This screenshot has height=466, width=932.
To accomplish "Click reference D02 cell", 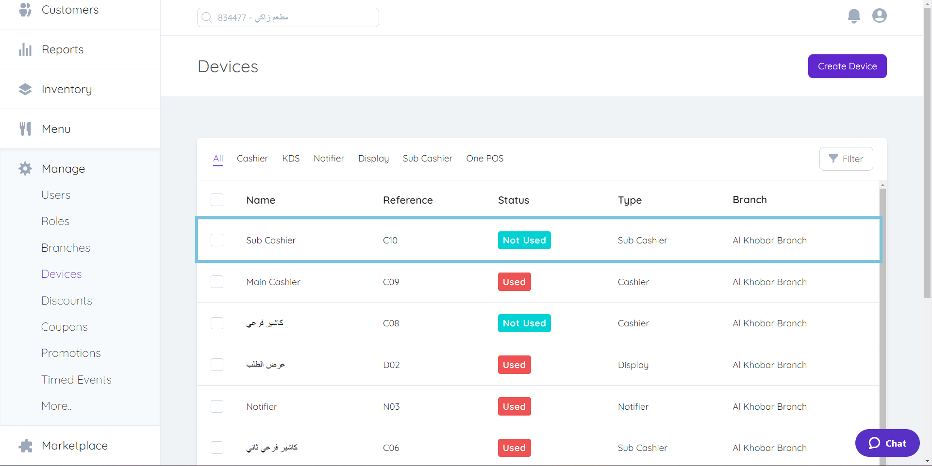I will [x=391, y=365].
